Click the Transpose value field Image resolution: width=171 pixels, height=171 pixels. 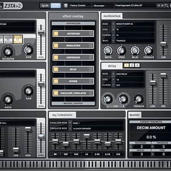[x=164, y=147]
